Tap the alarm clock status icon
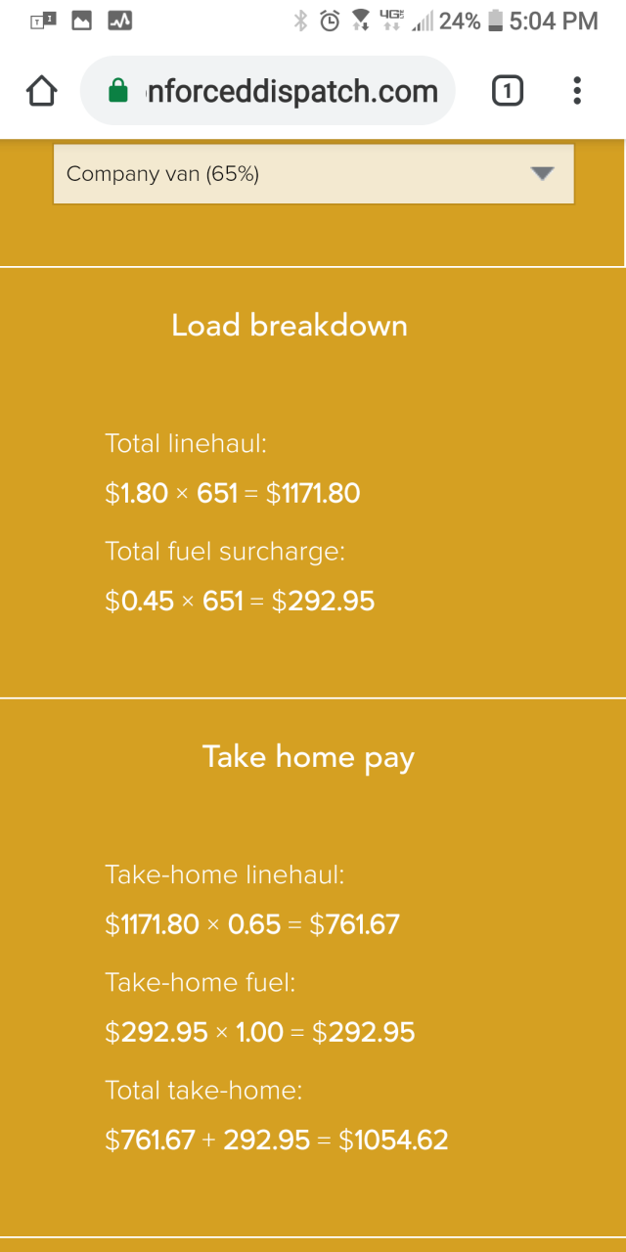 pyautogui.click(x=331, y=21)
